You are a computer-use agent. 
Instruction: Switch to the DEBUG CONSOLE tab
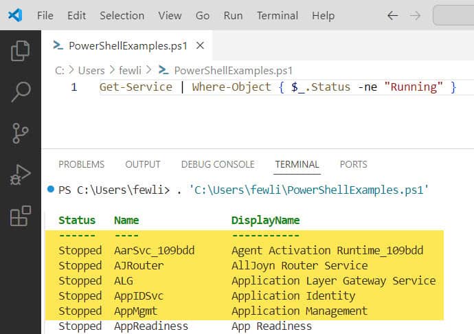pos(218,164)
